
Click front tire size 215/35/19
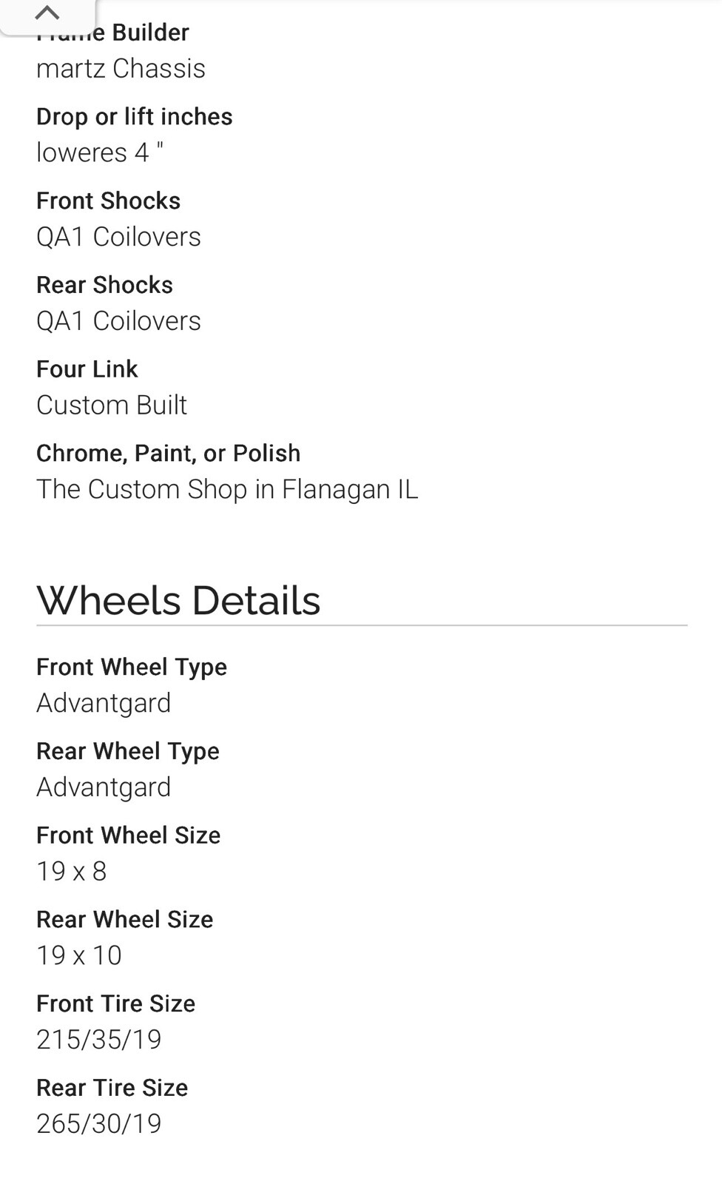click(99, 1040)
